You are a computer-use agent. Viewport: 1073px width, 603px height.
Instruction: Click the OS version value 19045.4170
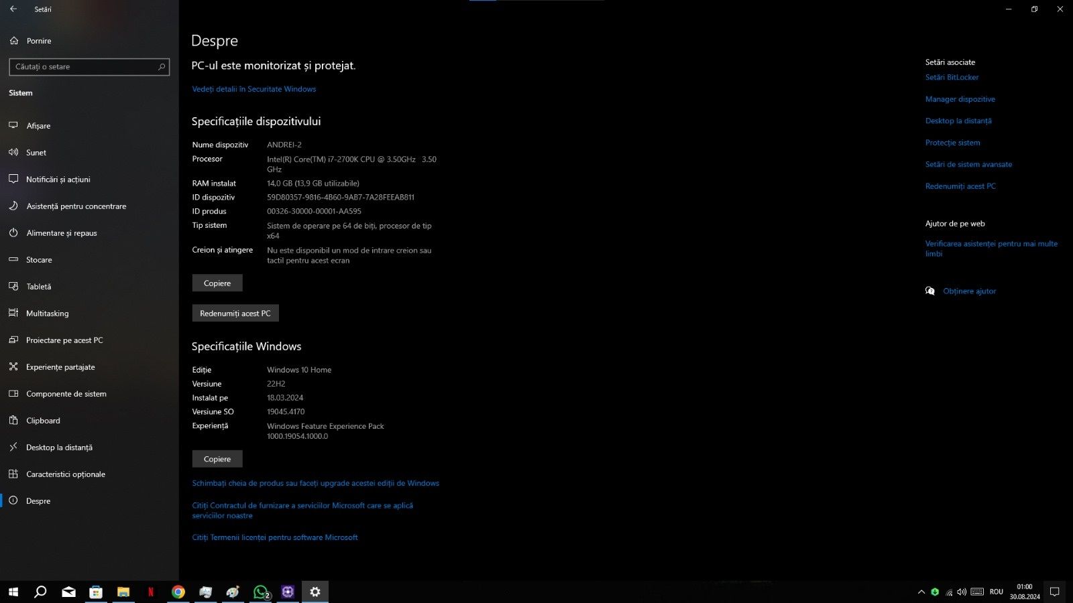(286, 412)
